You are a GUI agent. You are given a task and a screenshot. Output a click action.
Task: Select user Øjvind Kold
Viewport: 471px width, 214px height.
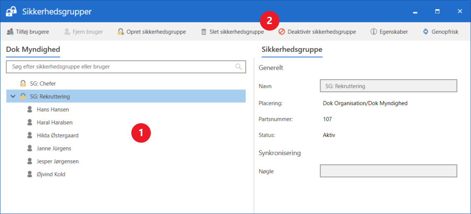coord(51,175)
